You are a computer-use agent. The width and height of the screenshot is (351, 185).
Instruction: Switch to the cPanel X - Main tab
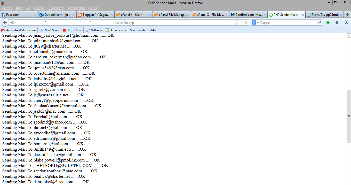(133, 15)
